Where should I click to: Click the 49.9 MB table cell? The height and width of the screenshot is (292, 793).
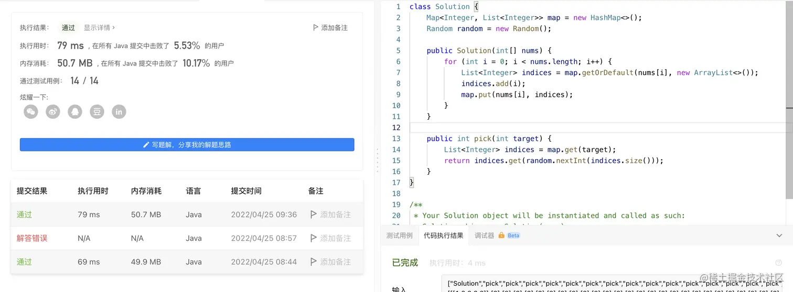(146, 262)
